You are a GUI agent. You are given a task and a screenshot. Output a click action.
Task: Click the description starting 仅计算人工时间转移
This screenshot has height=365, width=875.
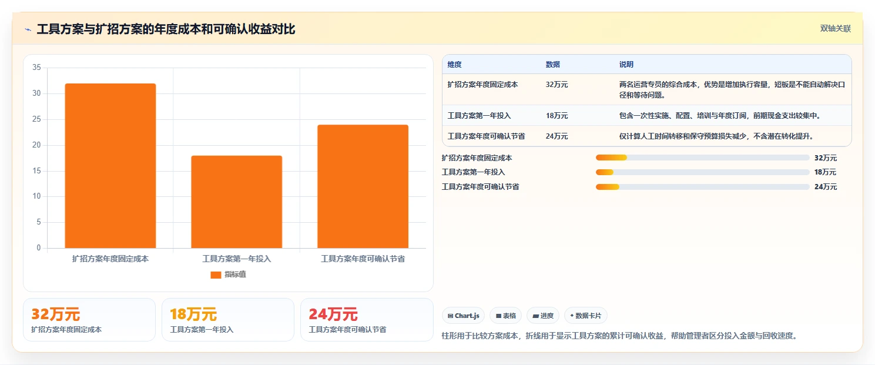(716, 136)
